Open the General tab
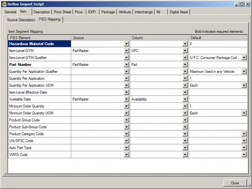The width and height of the screenshot is (252, 189). [11, 12]
